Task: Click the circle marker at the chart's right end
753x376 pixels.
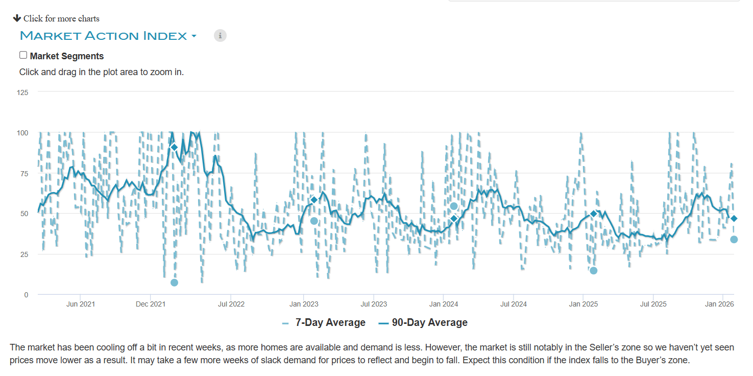Action: click(x=734, y=240)
